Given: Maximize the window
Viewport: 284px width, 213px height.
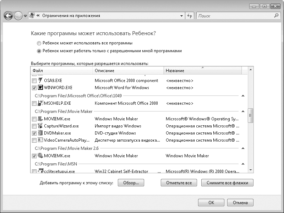Looking at the screenshot, I should 264,6.
